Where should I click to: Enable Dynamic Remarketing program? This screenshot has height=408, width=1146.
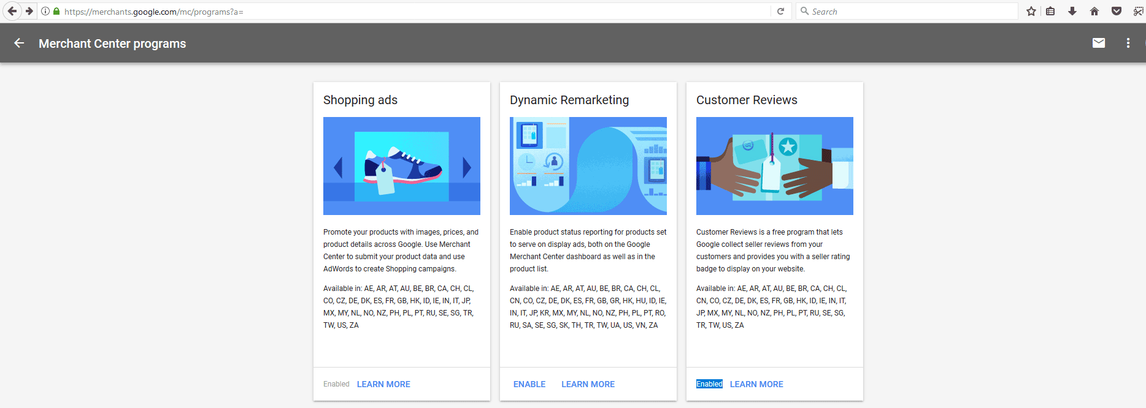[529, 384]
